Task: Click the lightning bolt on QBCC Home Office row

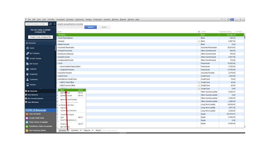Action: [x=199, y=86]
